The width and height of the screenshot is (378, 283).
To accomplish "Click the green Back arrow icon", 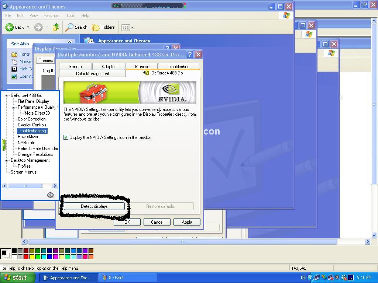I will 9,27.
